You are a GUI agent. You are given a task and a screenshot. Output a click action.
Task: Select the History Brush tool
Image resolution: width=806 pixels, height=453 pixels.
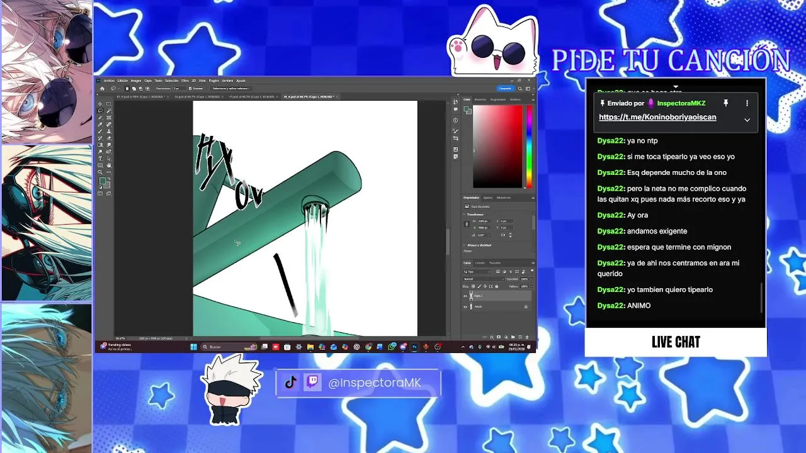100,138
